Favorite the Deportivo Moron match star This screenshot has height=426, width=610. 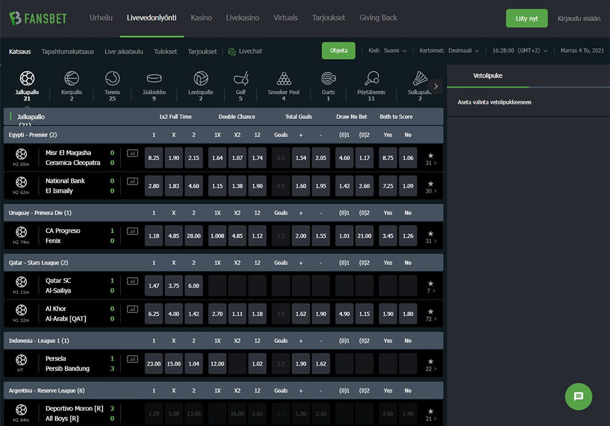pyautogui.click(x=431, y=411)
